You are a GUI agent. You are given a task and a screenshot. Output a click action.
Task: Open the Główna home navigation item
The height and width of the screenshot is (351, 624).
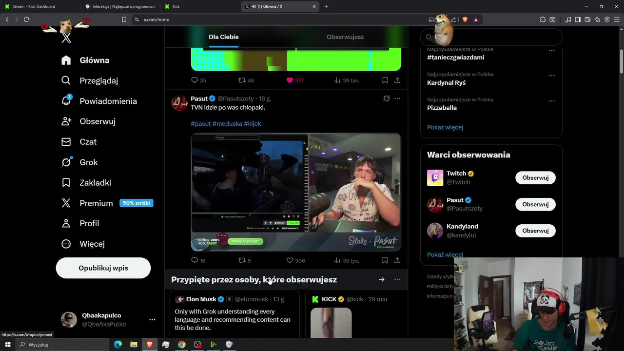(85, 60)
